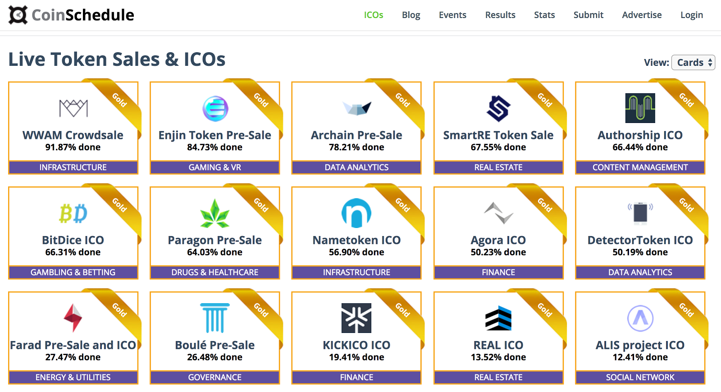Click the BitDice BD logo
This screenshot has height=392, width=721.
(73, 214)
